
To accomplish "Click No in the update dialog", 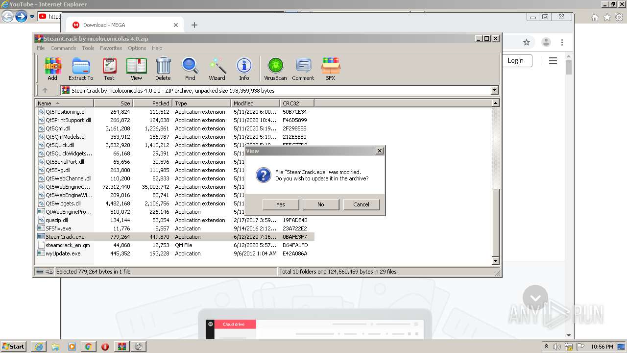I will (x=321, y=204).
